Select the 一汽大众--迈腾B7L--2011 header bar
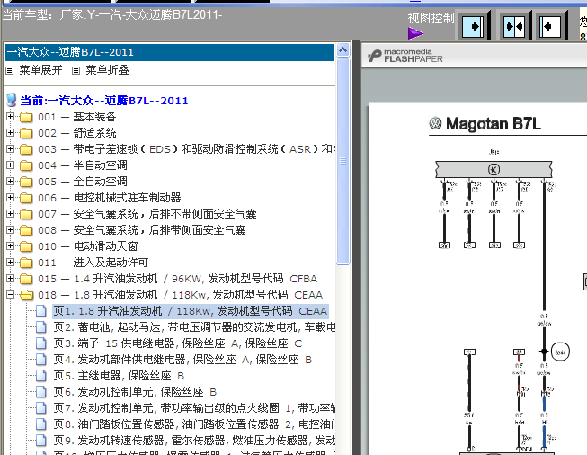587x455 pixels. pyautogui.click(x=169, y=52)
